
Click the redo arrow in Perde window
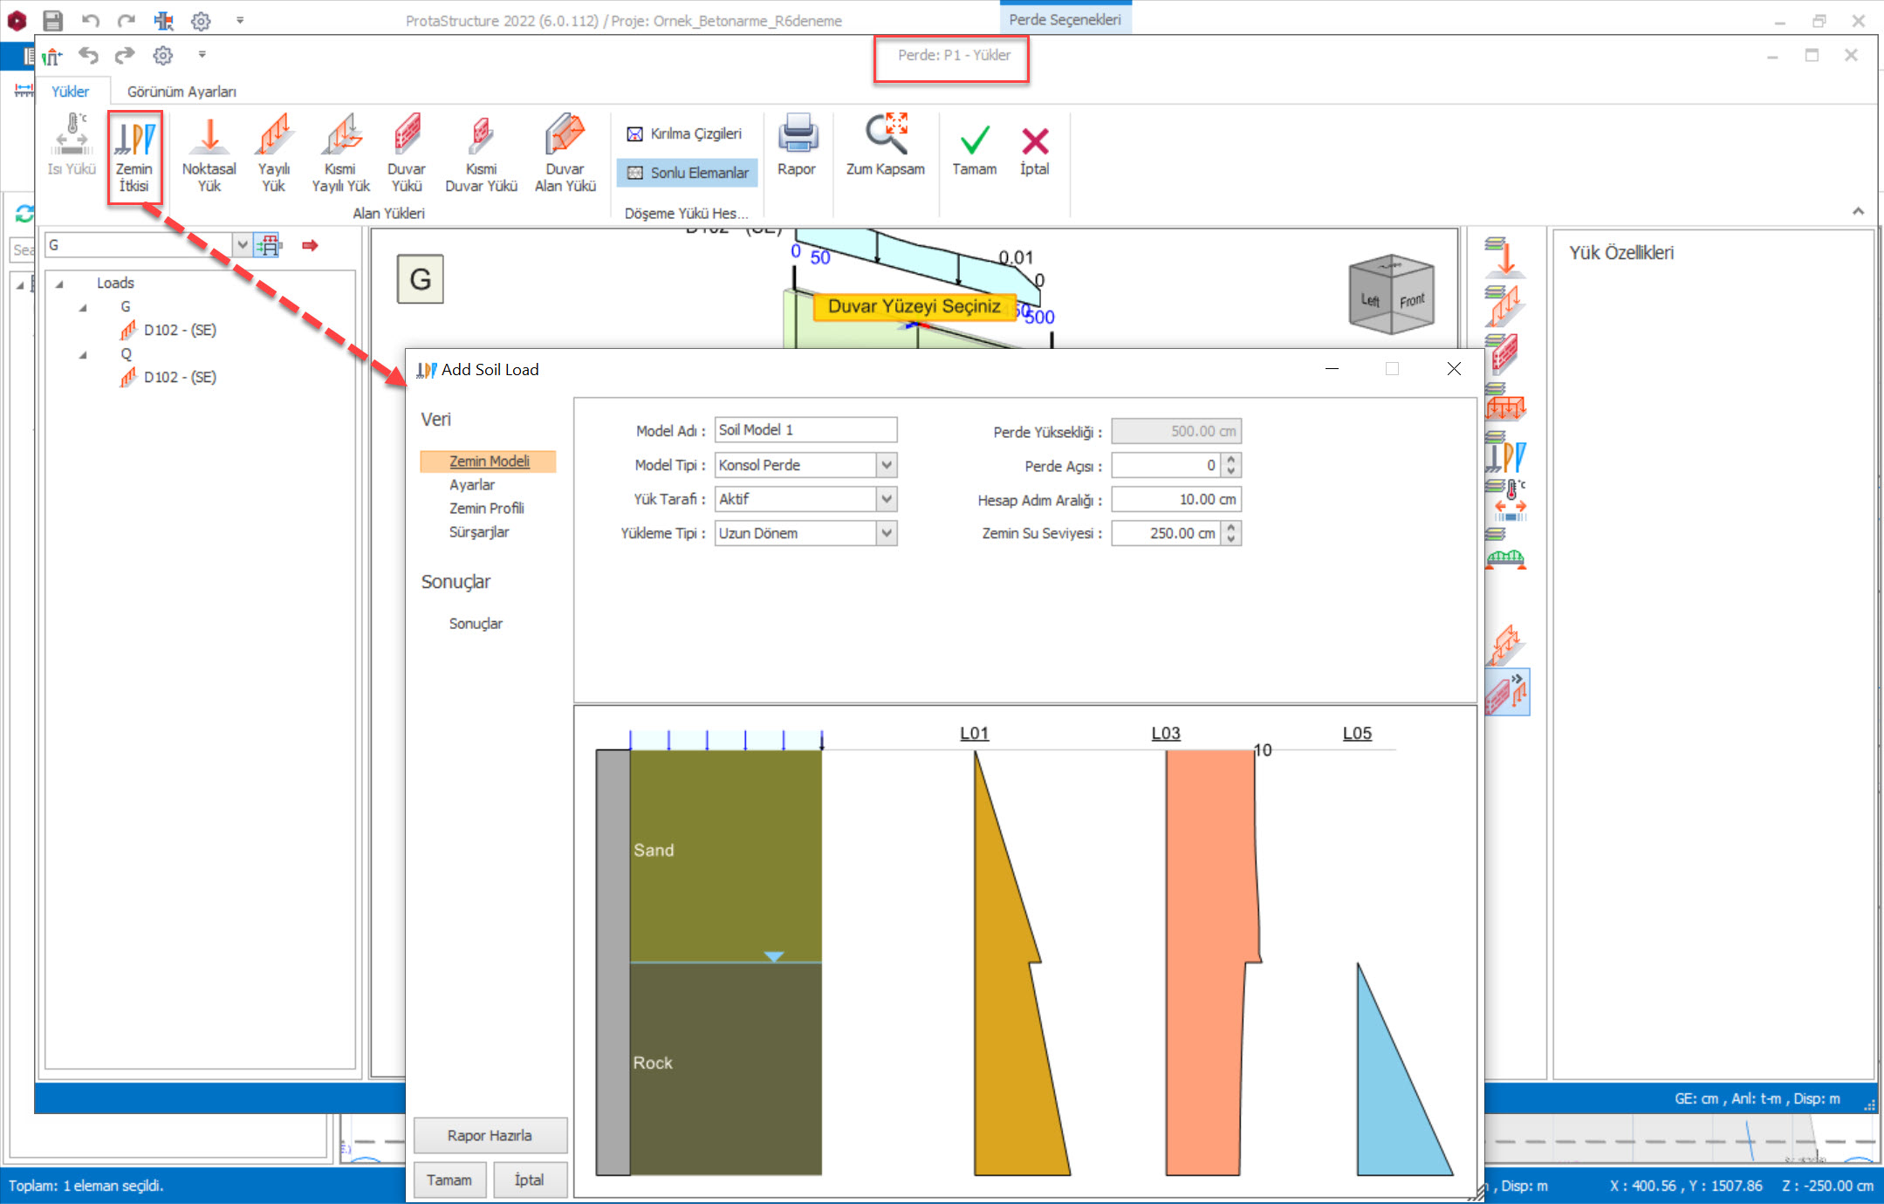tap(126, 55)
